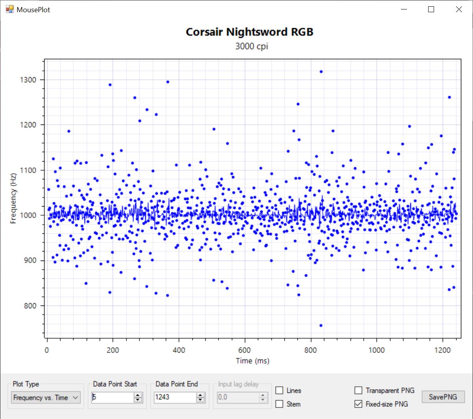Close the MousePlot window

click(459, 9)
